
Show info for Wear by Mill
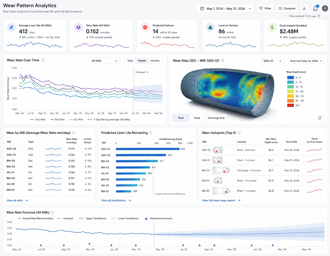(74, 133)
